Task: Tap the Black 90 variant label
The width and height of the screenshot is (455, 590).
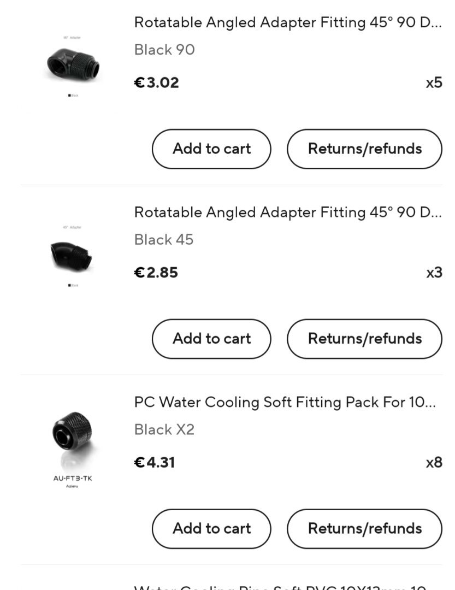Action: pos(164,50)
